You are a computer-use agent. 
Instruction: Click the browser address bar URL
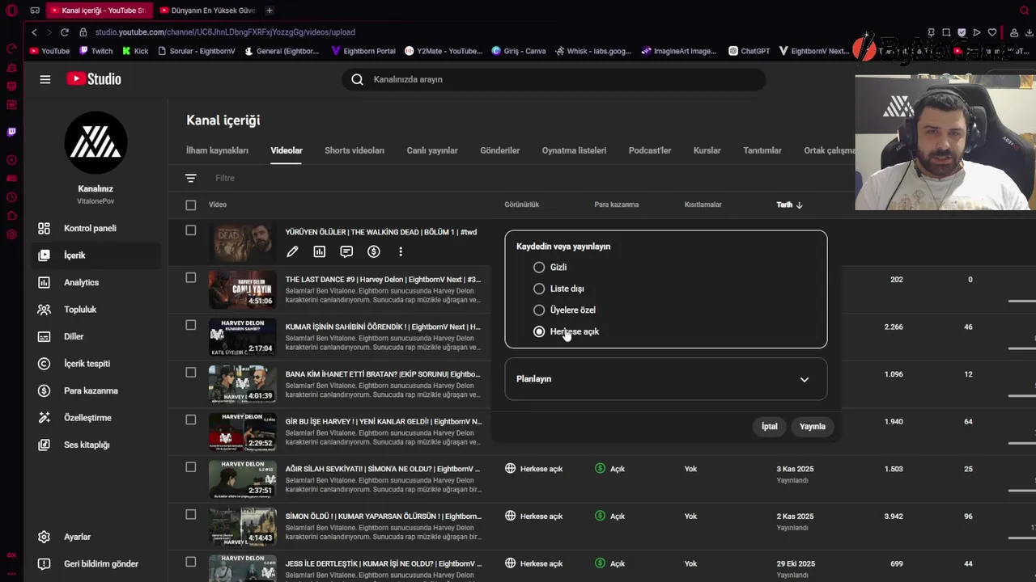(x=225, y=32)
